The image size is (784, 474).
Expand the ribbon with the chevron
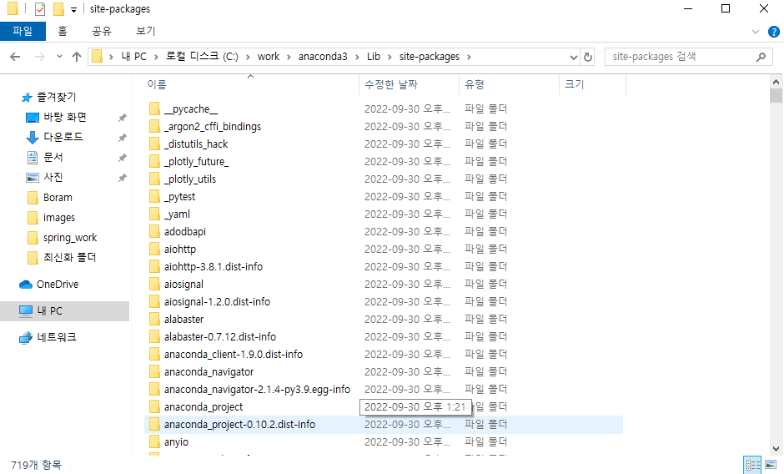coord(756,32)
